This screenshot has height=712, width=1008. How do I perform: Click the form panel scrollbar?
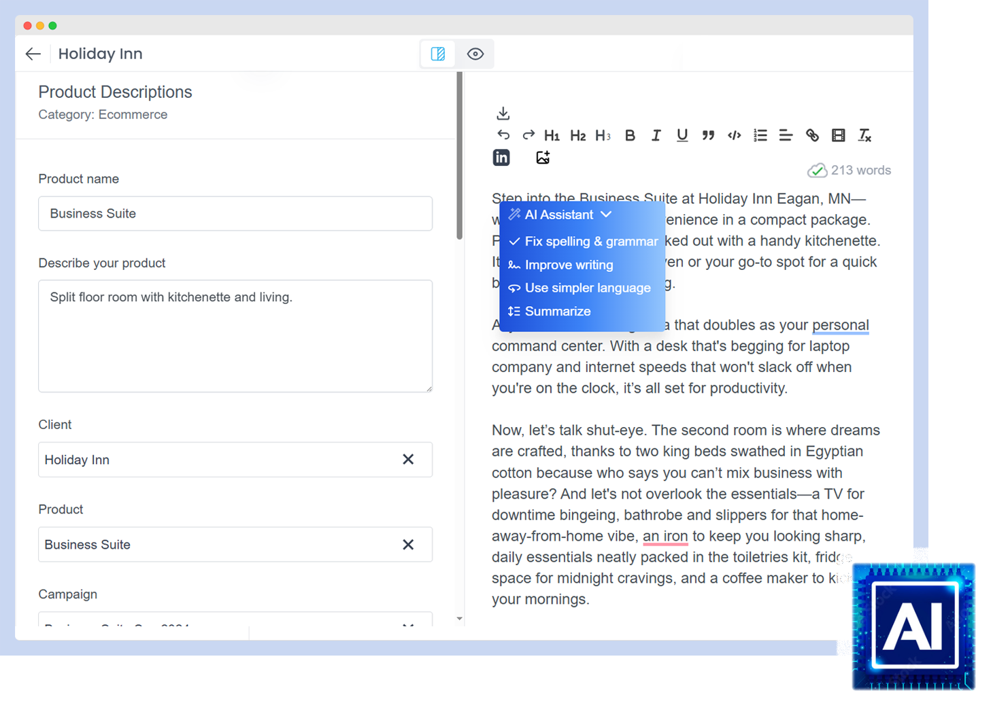[x=460, y=156]
